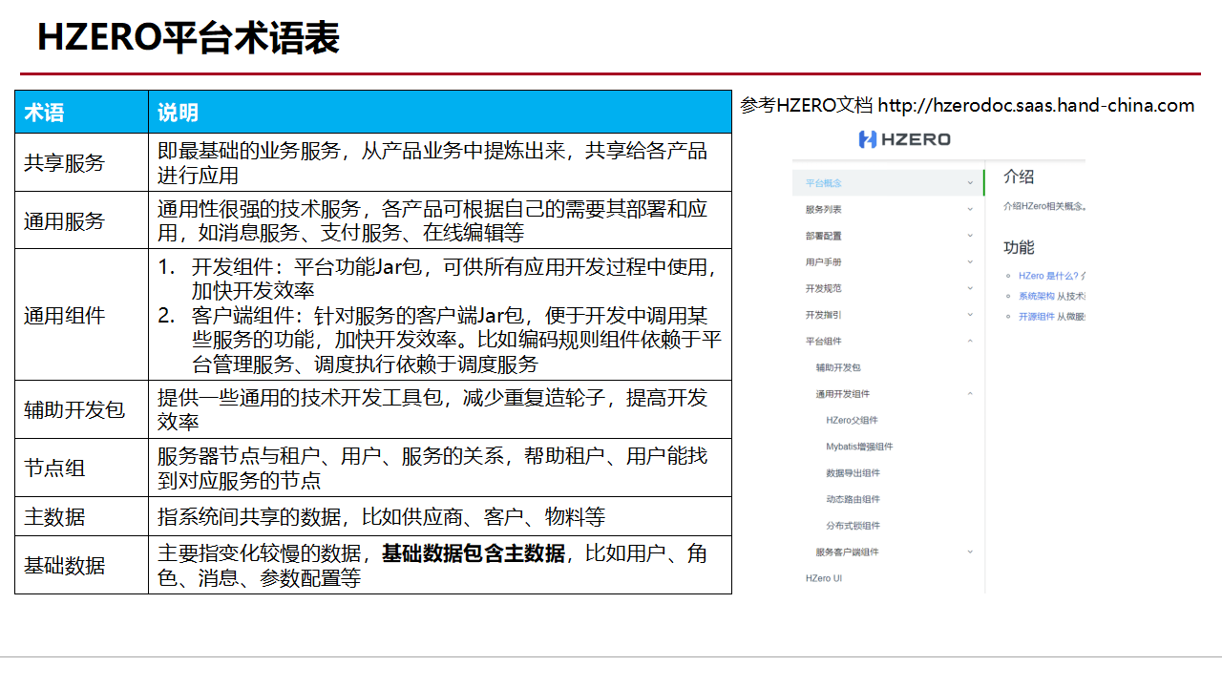Expand the 用户手册 chevron
1222x687 pixels.
pos(970,261)
